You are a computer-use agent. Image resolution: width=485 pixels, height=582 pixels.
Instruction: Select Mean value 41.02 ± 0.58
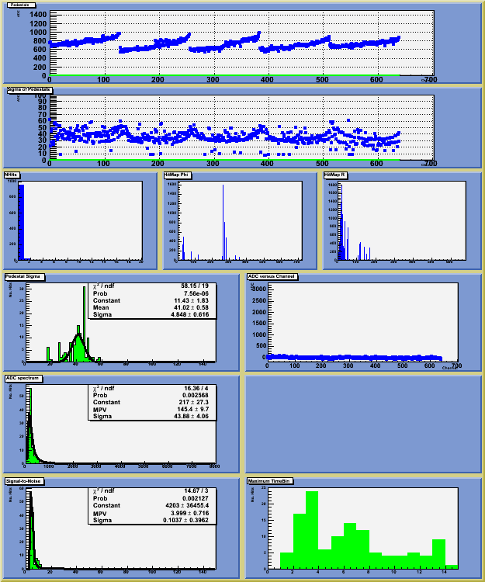pyautogui.click(x=191, y=307)
